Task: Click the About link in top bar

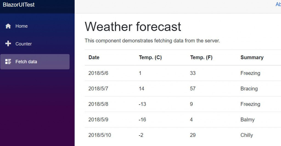Action: pyautogui.click(x=278, y=4)
